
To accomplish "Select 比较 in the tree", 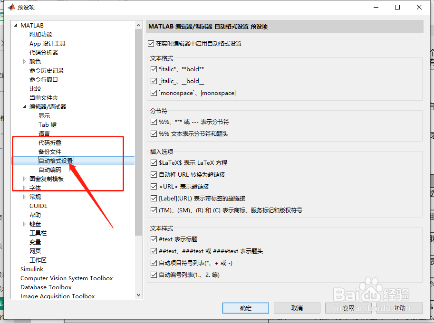I will click(35, 89).
